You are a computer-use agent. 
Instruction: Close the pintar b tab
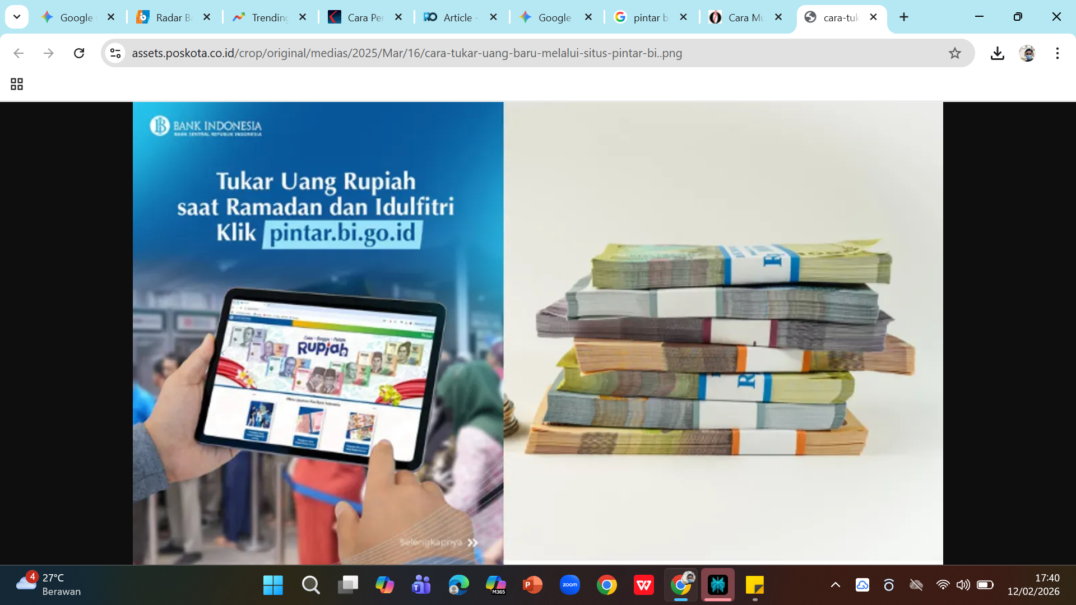point(684,17)
